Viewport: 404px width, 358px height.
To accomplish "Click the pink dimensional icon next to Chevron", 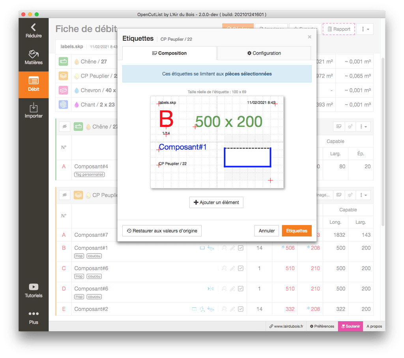I will tap(64, 90).
